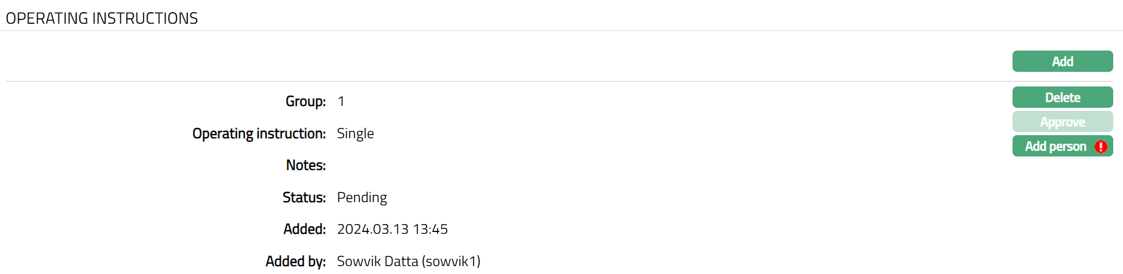
Task: Click the name Sowvik Datta
Action: click(x=377, y=261)
